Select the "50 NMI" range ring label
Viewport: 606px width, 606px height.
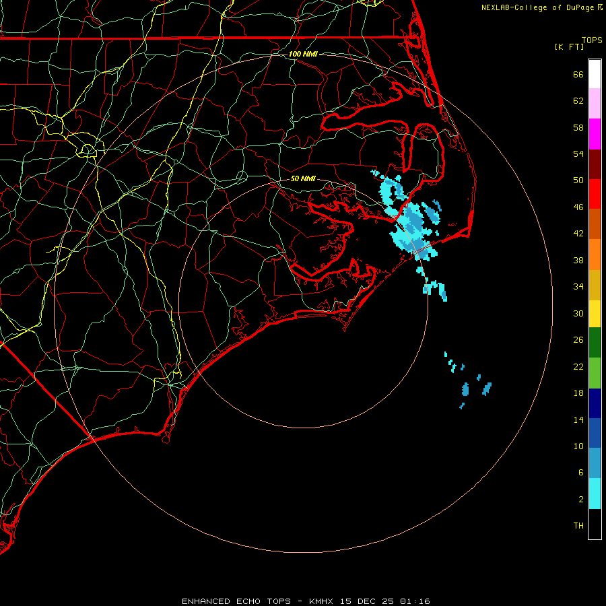pos(303,178)
